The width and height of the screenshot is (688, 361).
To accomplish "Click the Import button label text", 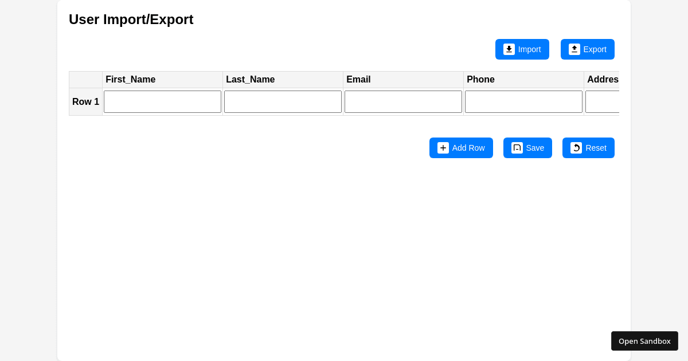I will (530, 49).
